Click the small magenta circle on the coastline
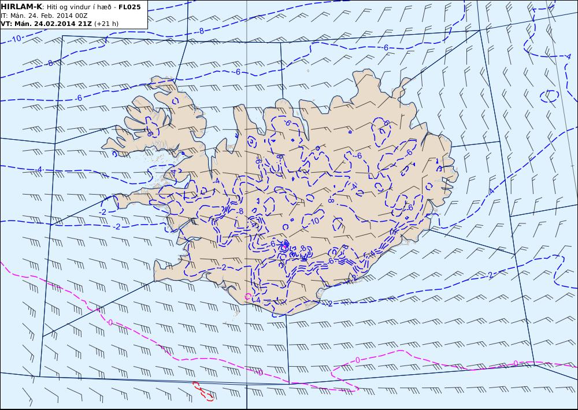 point(248,296)
